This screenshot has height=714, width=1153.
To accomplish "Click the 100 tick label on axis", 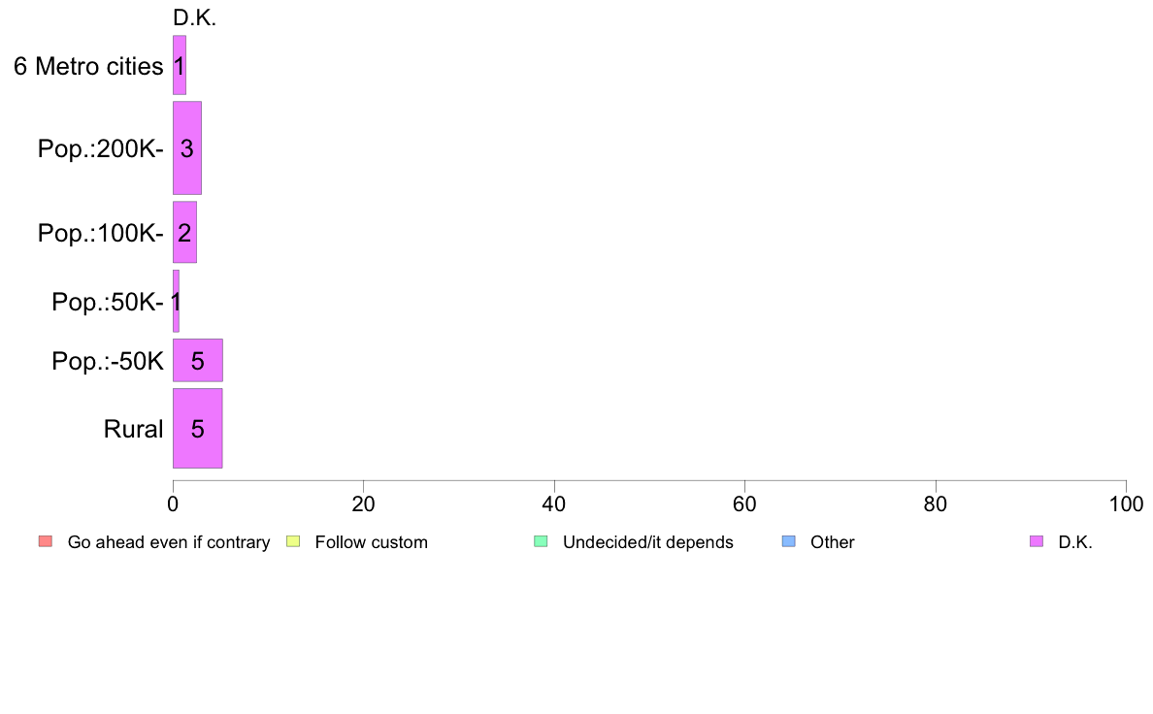I will click(1126, 503).
